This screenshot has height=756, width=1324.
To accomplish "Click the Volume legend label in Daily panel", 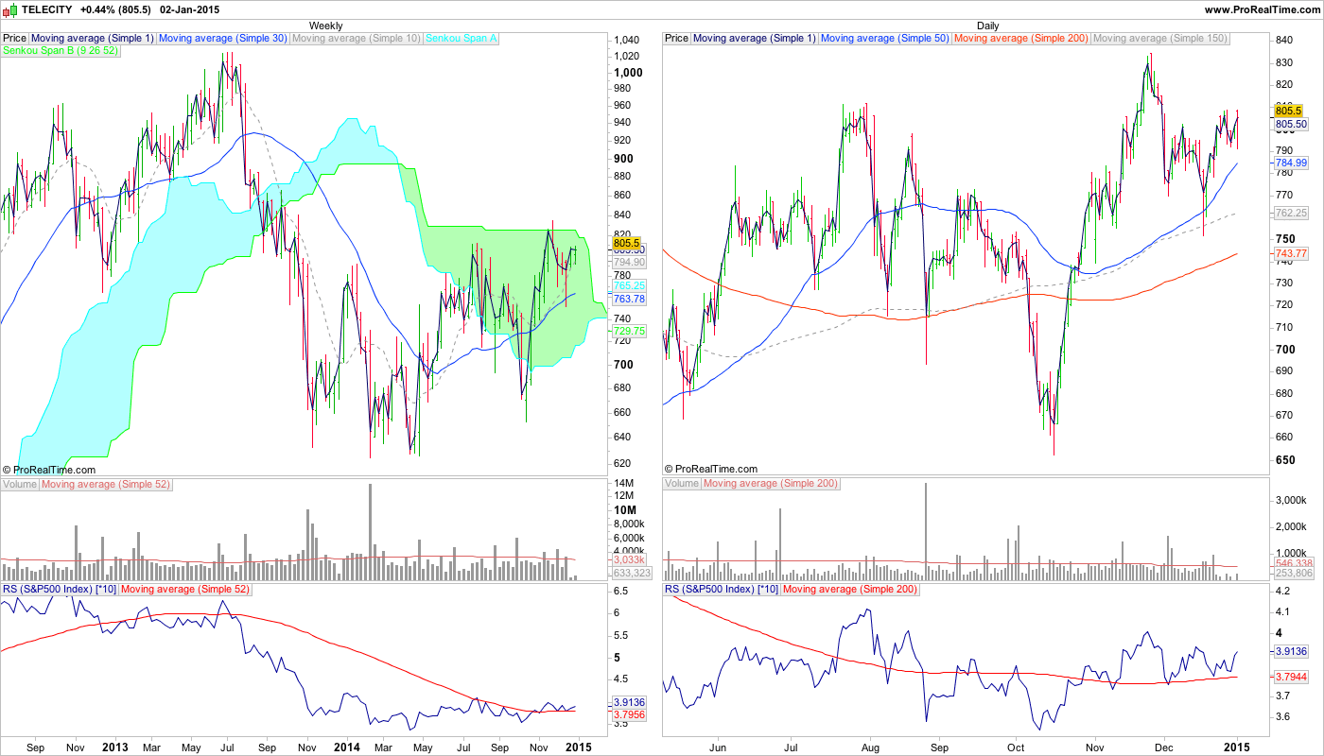I will 682,484.
